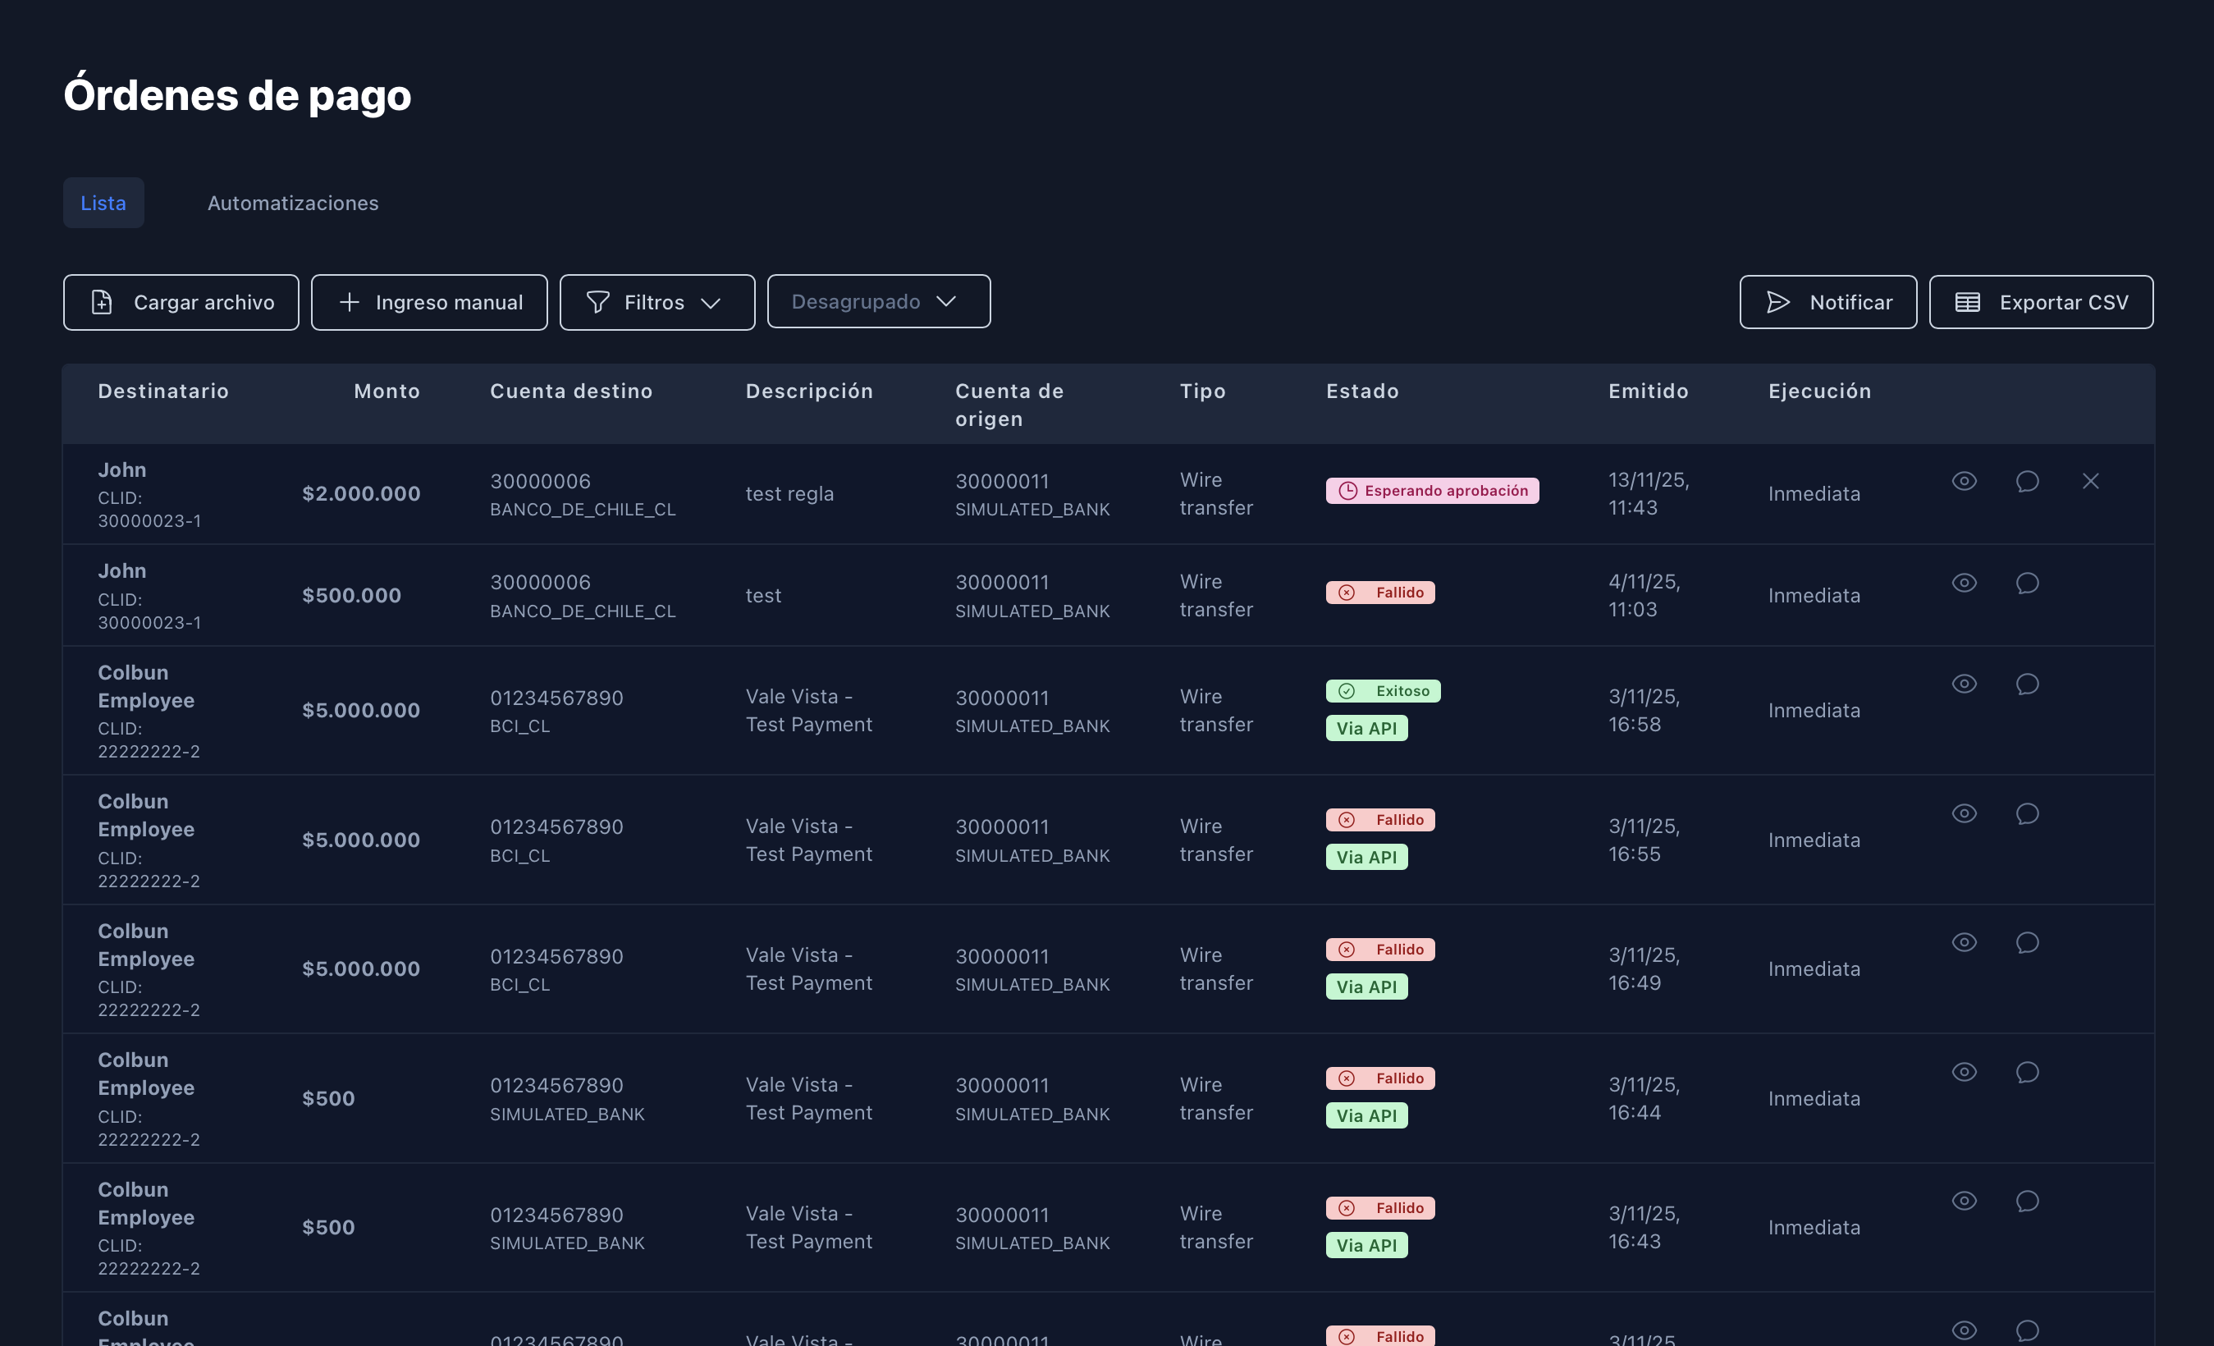View details of order emitted 3/11/25 16:43
This screenshot has width=2214, height=1346.
coord(1965,1201)
